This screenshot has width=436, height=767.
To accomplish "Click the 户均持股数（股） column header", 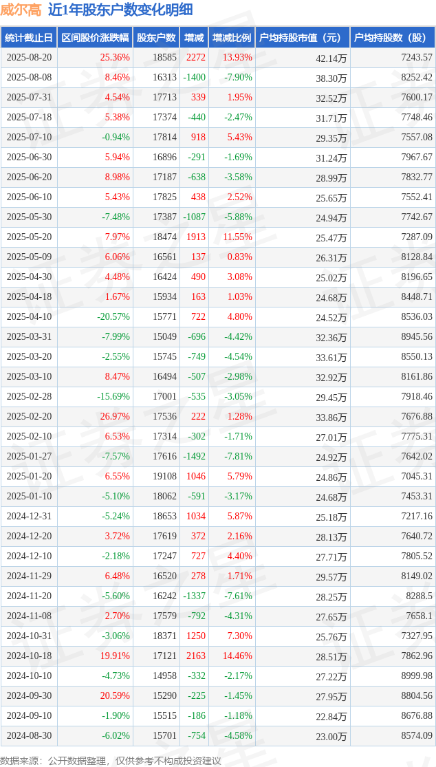I will tap(393, 38).
